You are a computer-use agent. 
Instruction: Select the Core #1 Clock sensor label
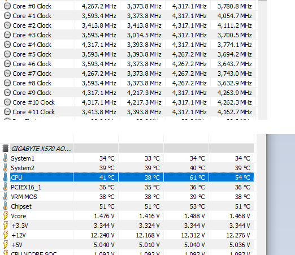(x=32, y=16)
